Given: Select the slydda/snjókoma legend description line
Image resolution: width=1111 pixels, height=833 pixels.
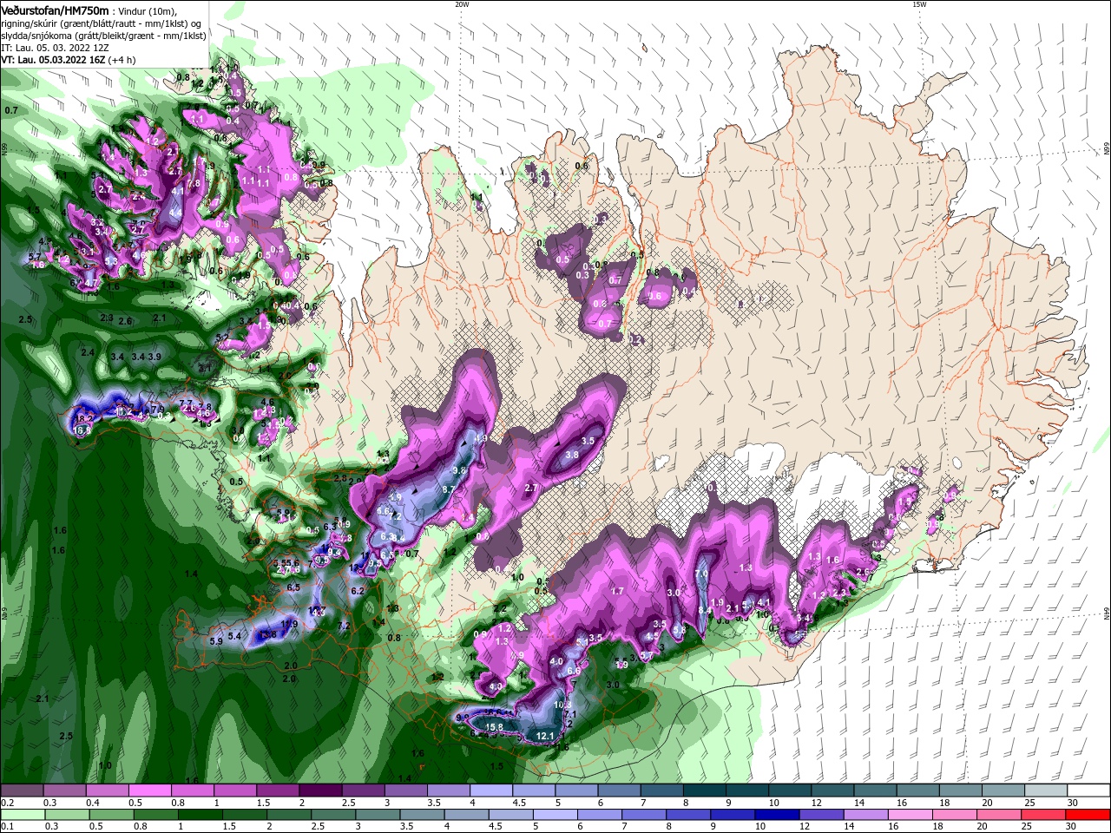Looking at the screenshot, I should [103, 36].
